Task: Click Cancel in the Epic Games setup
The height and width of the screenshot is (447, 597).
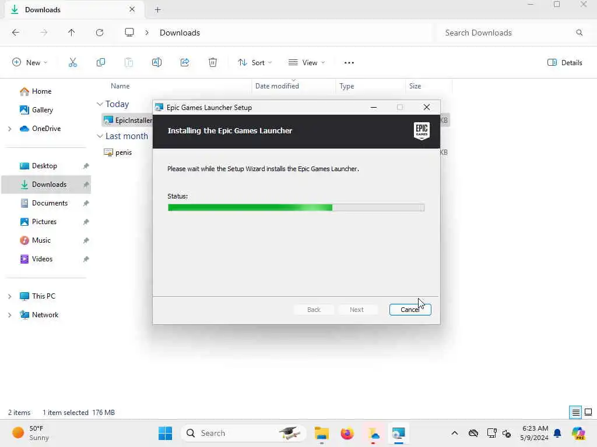Action: click(x=410, y=310)
